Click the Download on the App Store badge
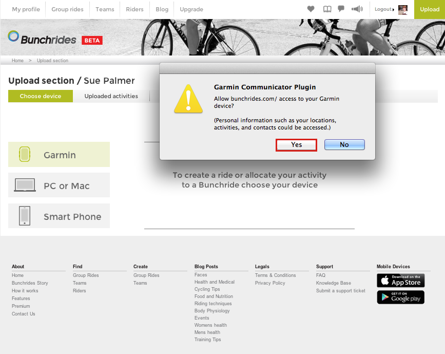 (400, 281)
